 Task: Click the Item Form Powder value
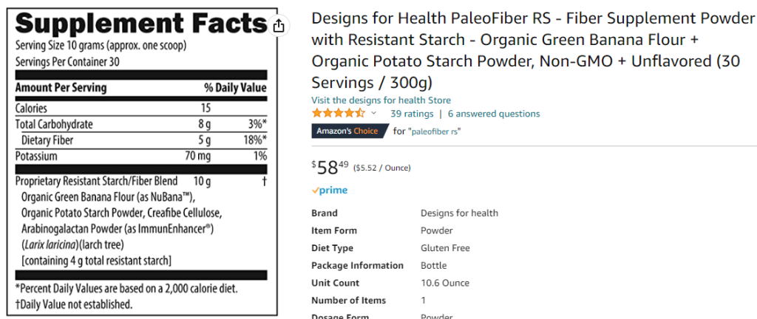436,230
